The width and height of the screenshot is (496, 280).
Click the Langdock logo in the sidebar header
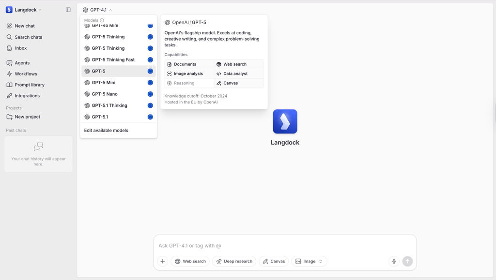9,10
